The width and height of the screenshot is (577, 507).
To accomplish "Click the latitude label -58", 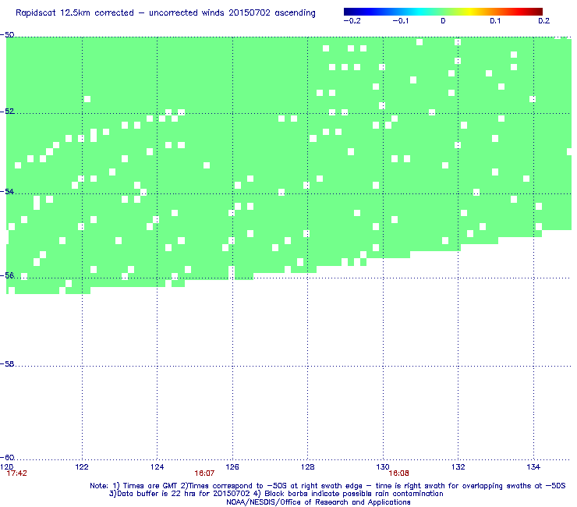I will pos(7,363).
